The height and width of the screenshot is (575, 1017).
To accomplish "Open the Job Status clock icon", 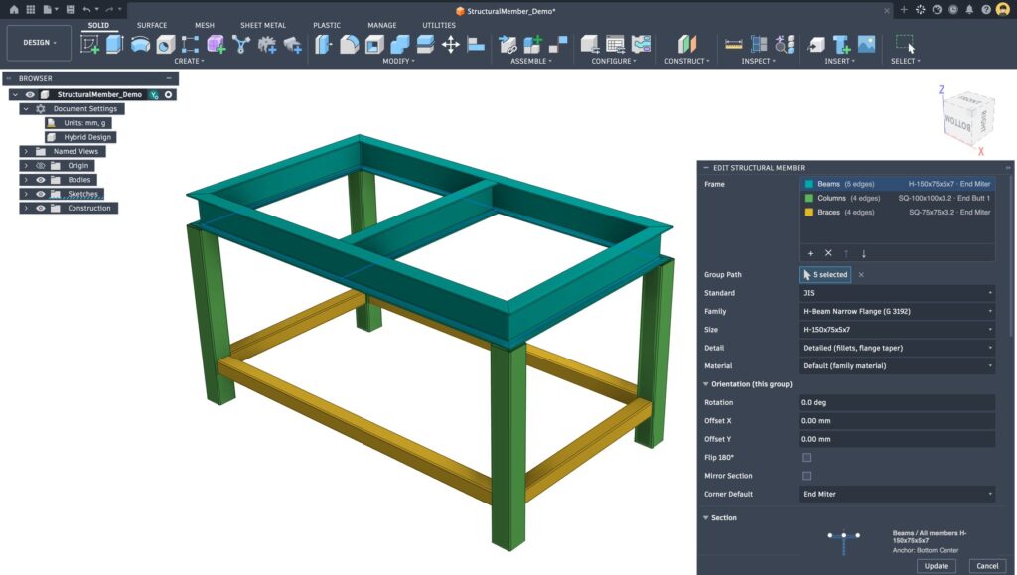I will (952, 10).
